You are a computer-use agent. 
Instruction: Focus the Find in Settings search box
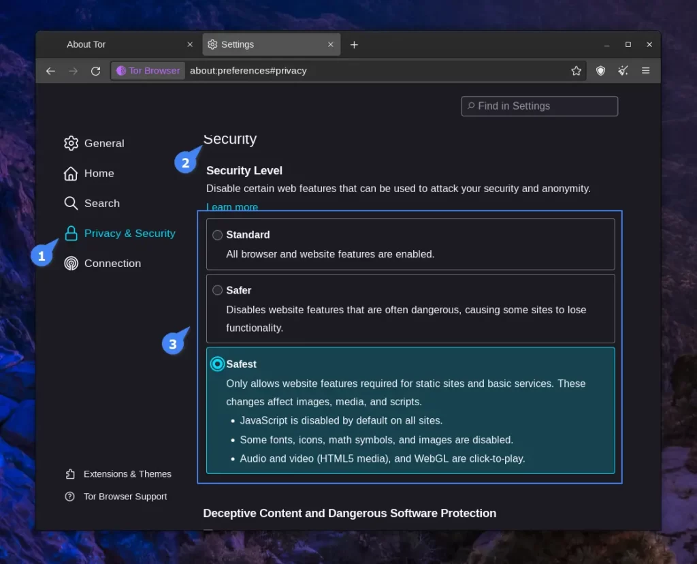point(539,106)
